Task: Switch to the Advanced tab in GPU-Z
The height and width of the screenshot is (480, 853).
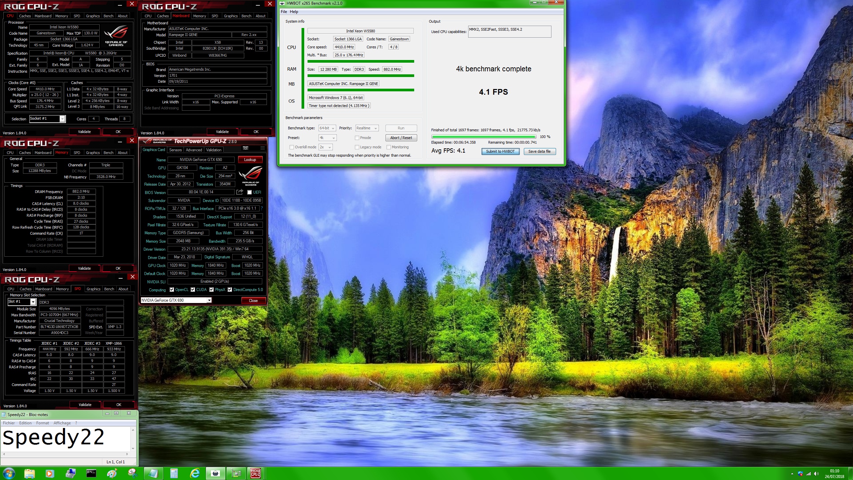Action: click(194, 150)
